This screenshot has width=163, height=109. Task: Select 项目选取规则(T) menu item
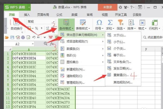point(81,41)
